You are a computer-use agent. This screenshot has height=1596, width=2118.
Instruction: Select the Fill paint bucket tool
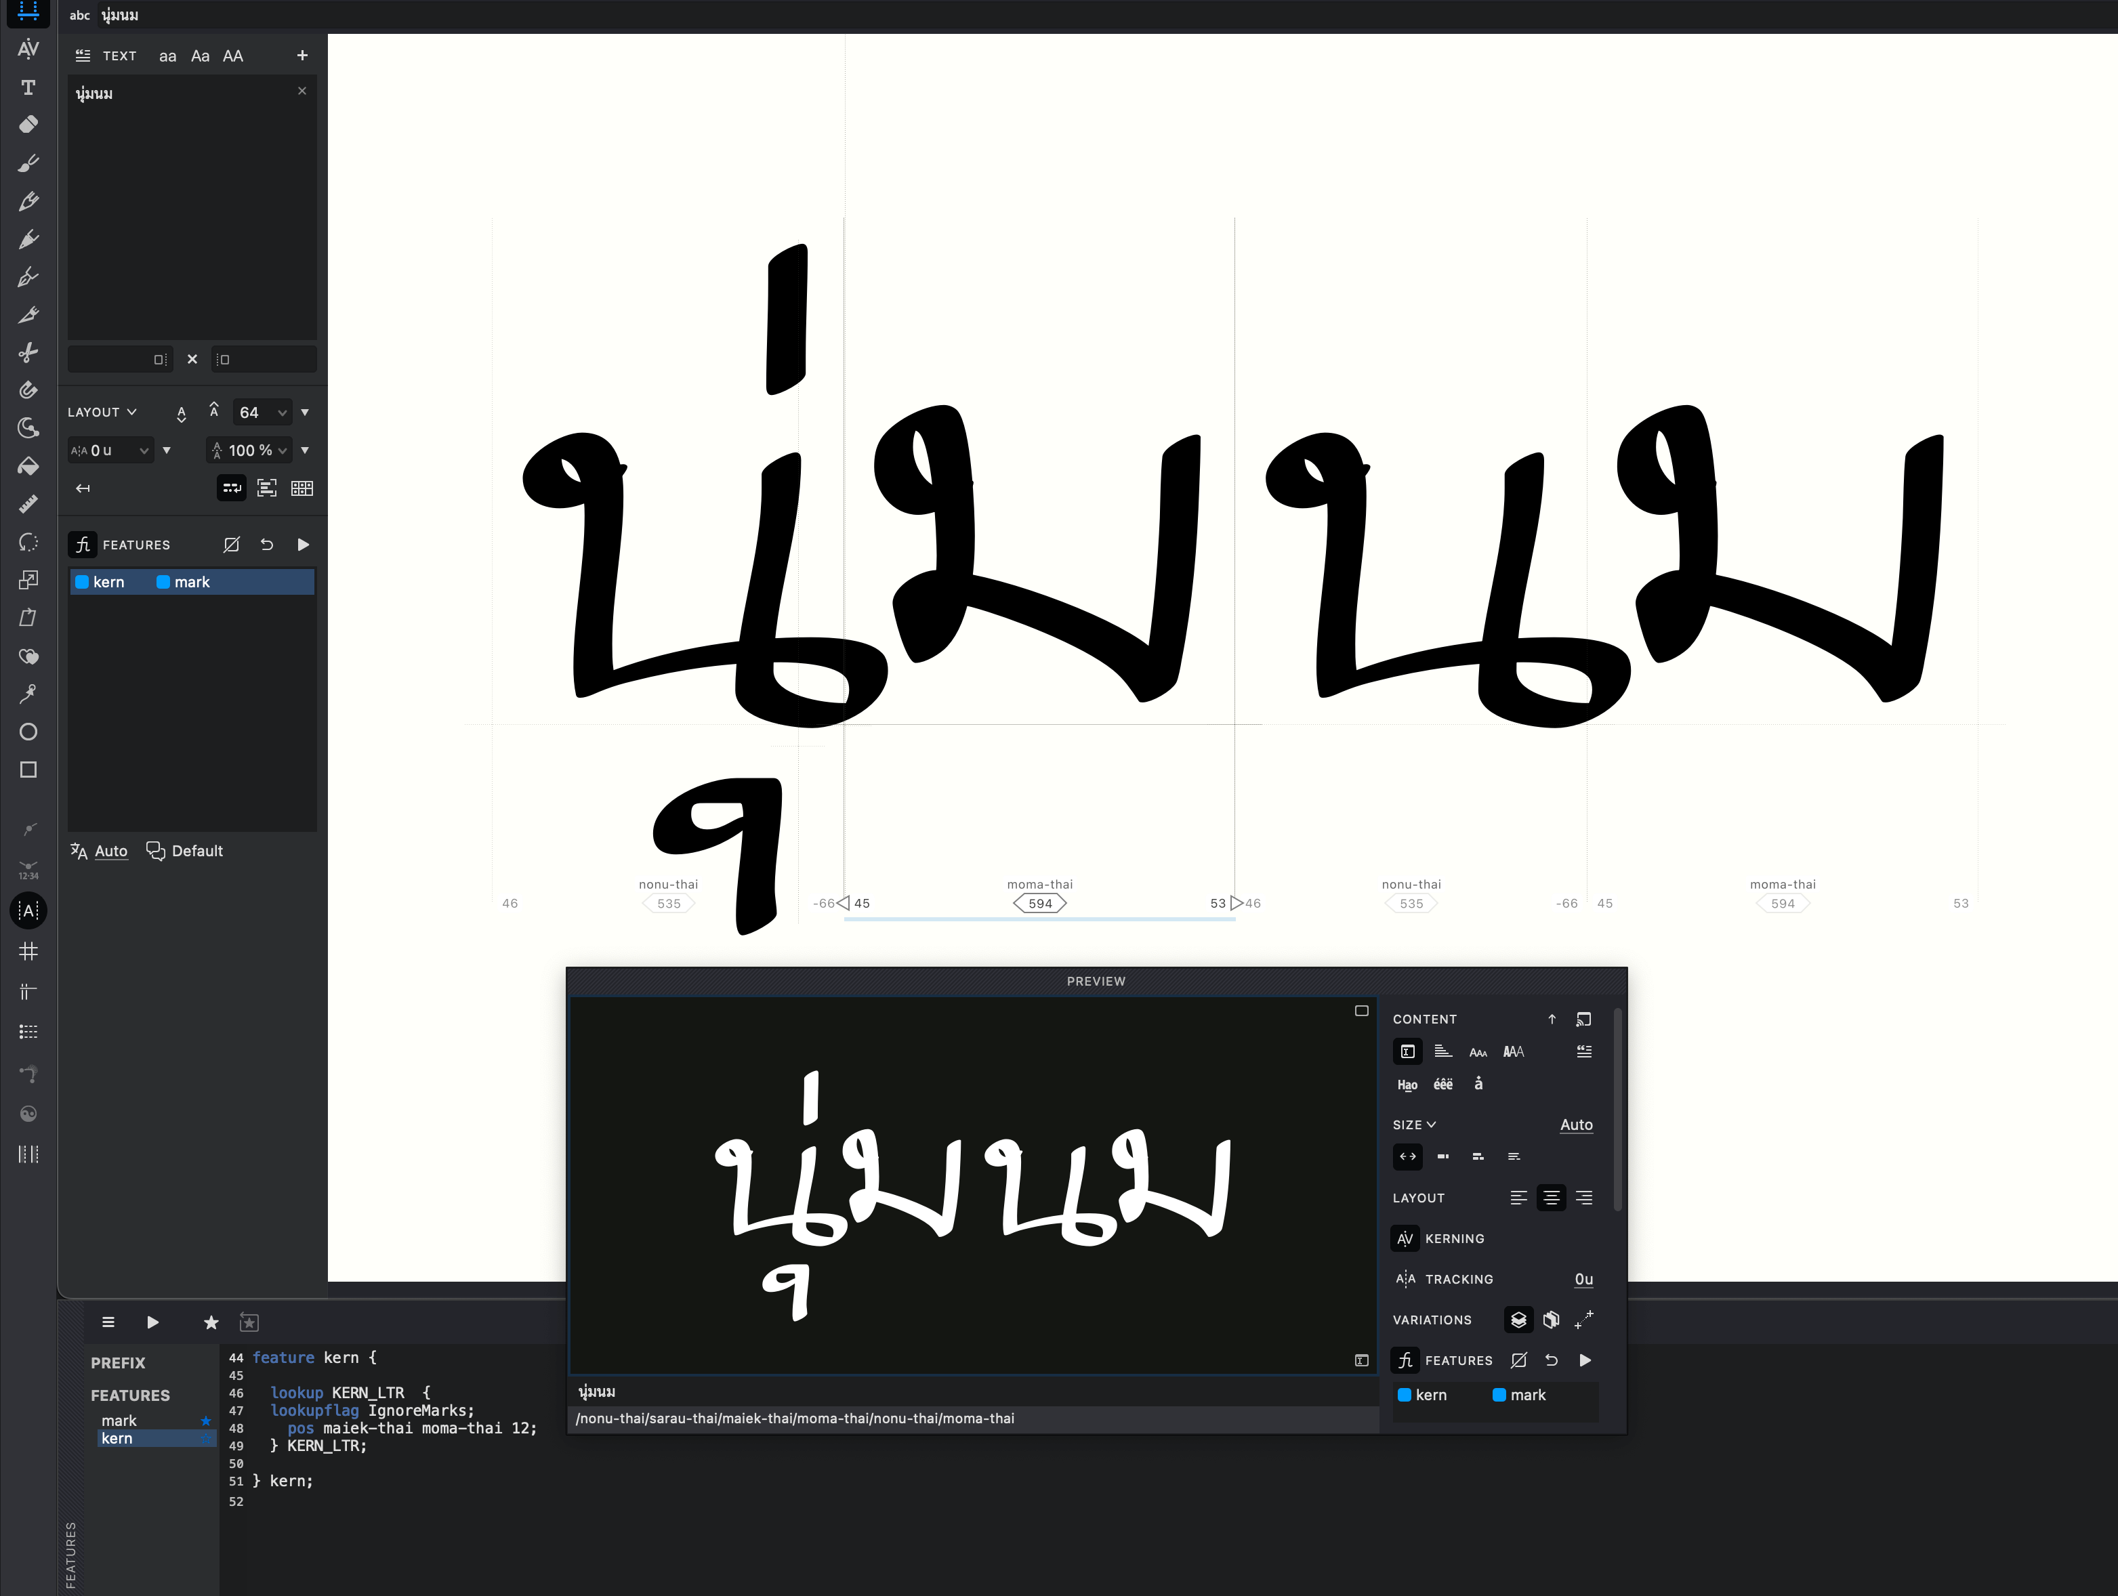point(28,466)
